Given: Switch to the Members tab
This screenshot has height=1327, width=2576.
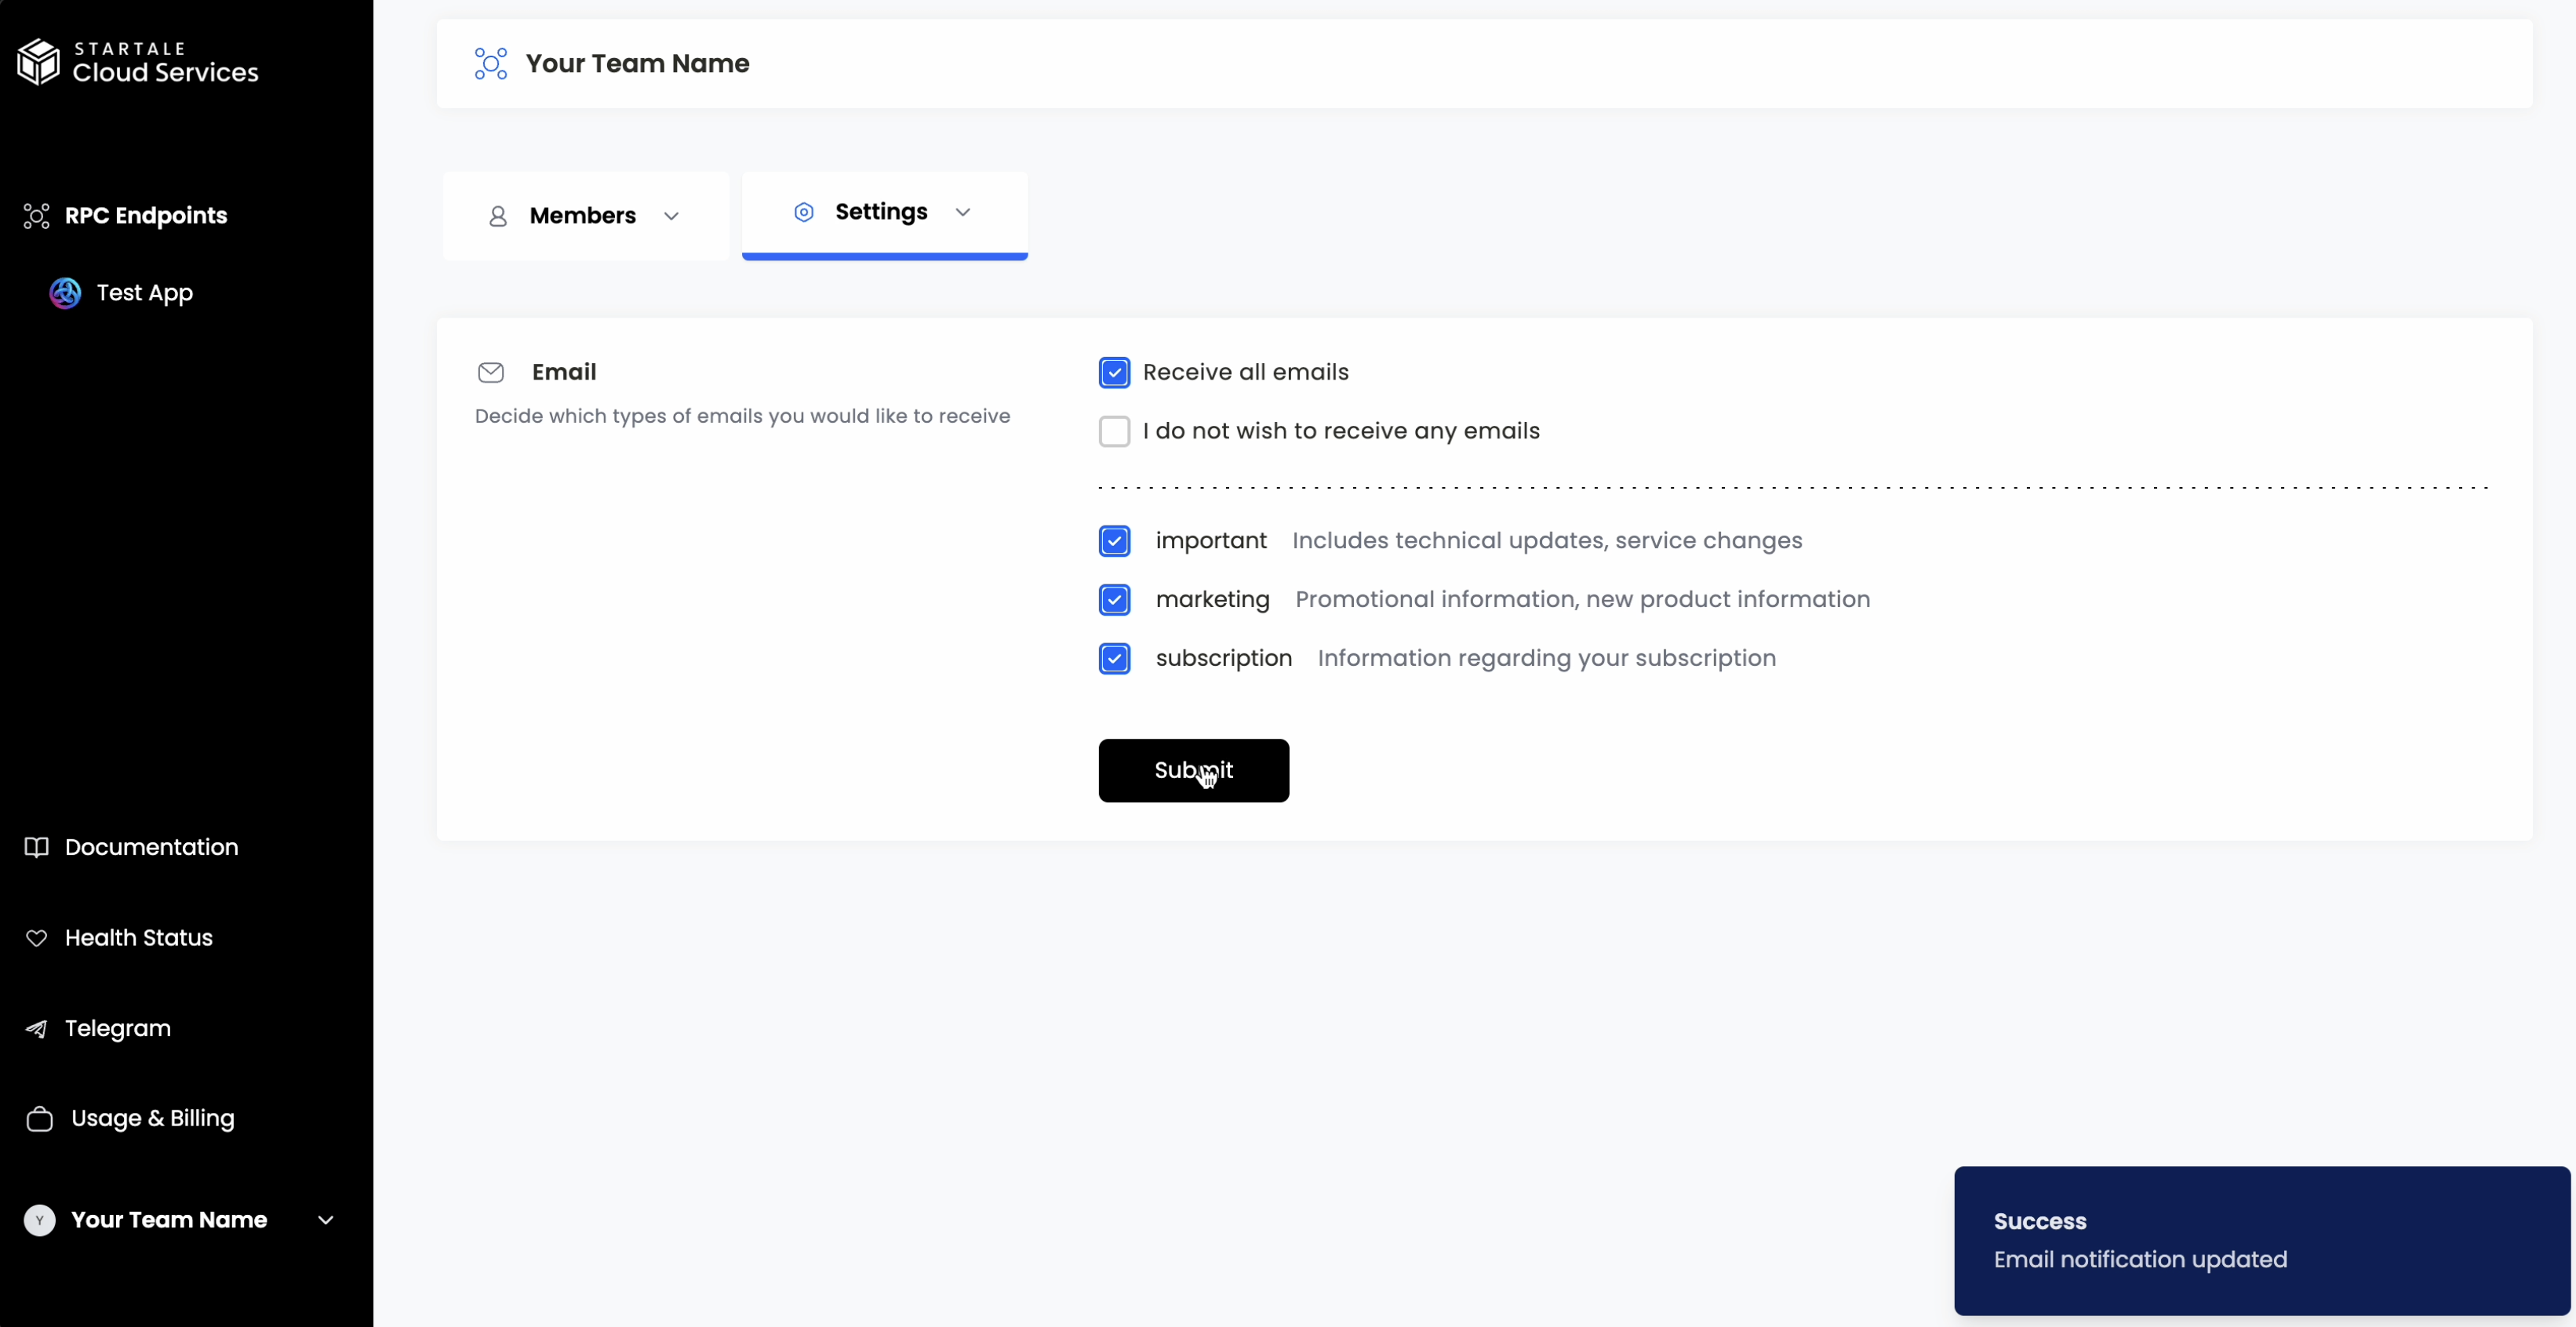Looking at the screenshot, I should click(583, 216).
